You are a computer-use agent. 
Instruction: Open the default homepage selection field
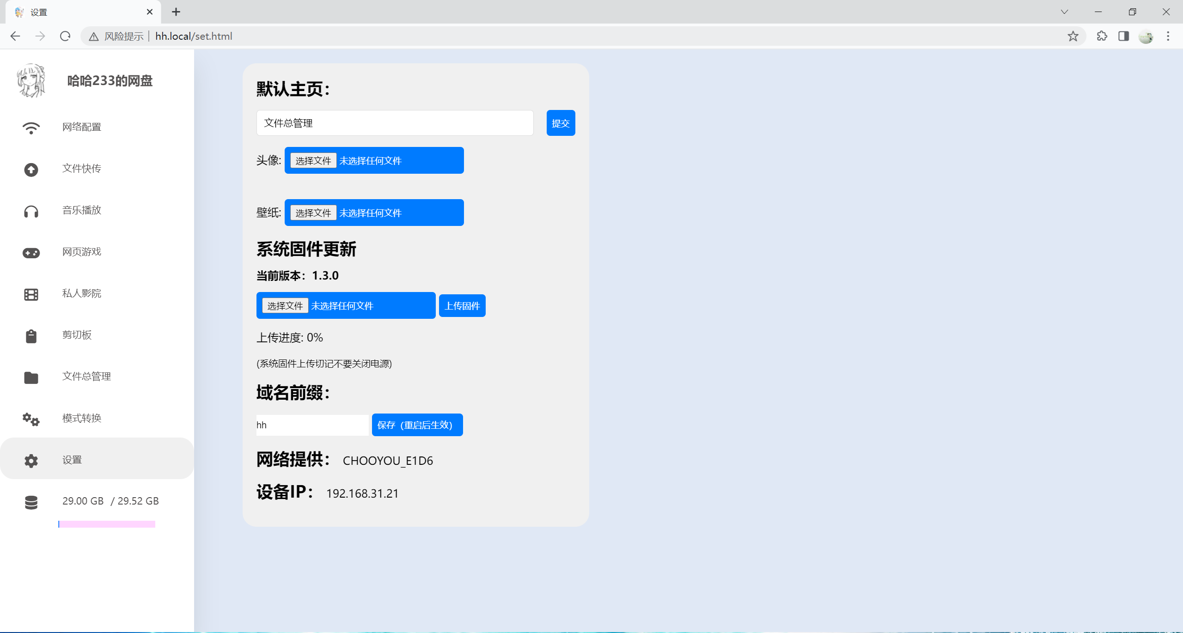coord(395,123)
